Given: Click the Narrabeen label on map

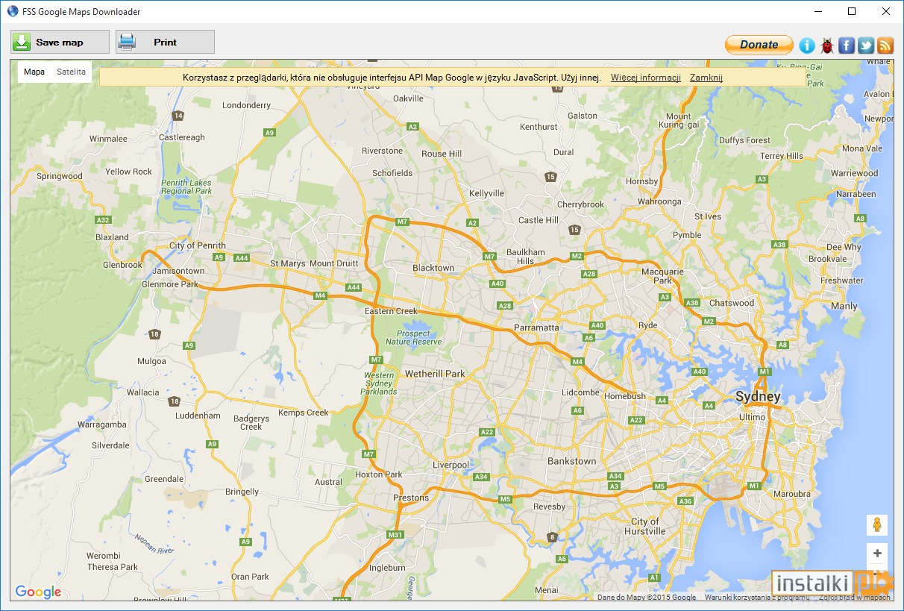Looking at the screenshot, I should [x=856, y=194].
